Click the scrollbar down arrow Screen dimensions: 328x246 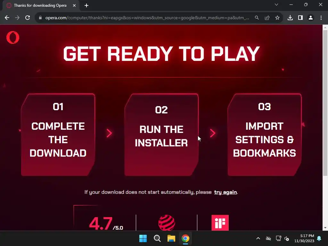pyautogui.click(x=325, y=228)
